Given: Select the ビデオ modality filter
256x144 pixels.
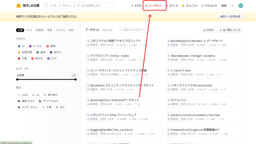Looking at the screenshot, I should click(x=52, y=58).
